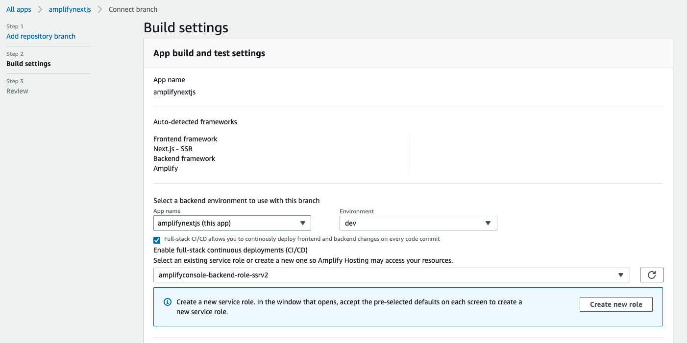Viewport: 687px width, 343px height.
Task: Click the Auto-detected frameworks label
Action: pos(195,122)
